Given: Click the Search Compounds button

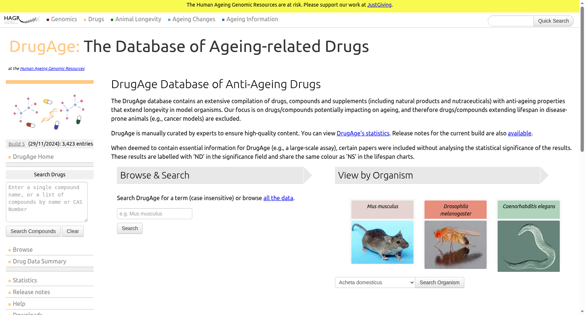Looking at the screenshot, I should click(x=33, y=231).
